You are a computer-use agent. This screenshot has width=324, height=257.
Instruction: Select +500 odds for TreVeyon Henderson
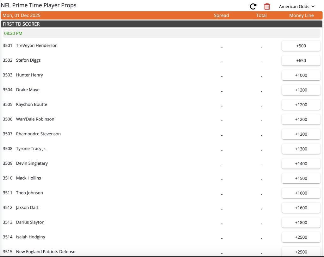[x=301, y=46]
